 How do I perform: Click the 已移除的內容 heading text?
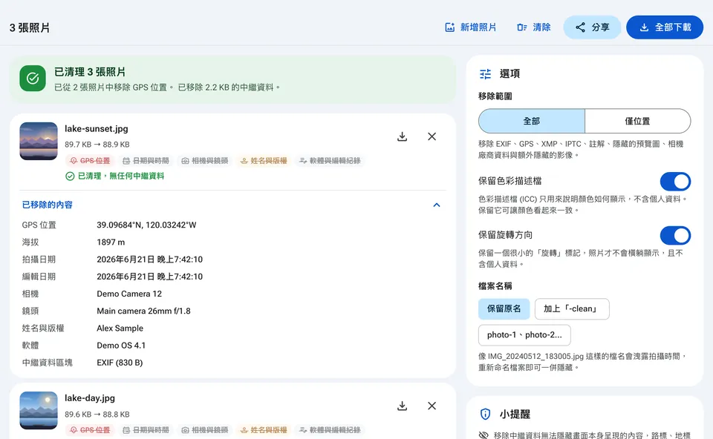48,205
